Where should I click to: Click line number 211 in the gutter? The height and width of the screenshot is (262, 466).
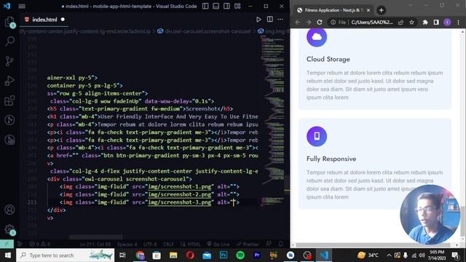[x=32, y=202]
